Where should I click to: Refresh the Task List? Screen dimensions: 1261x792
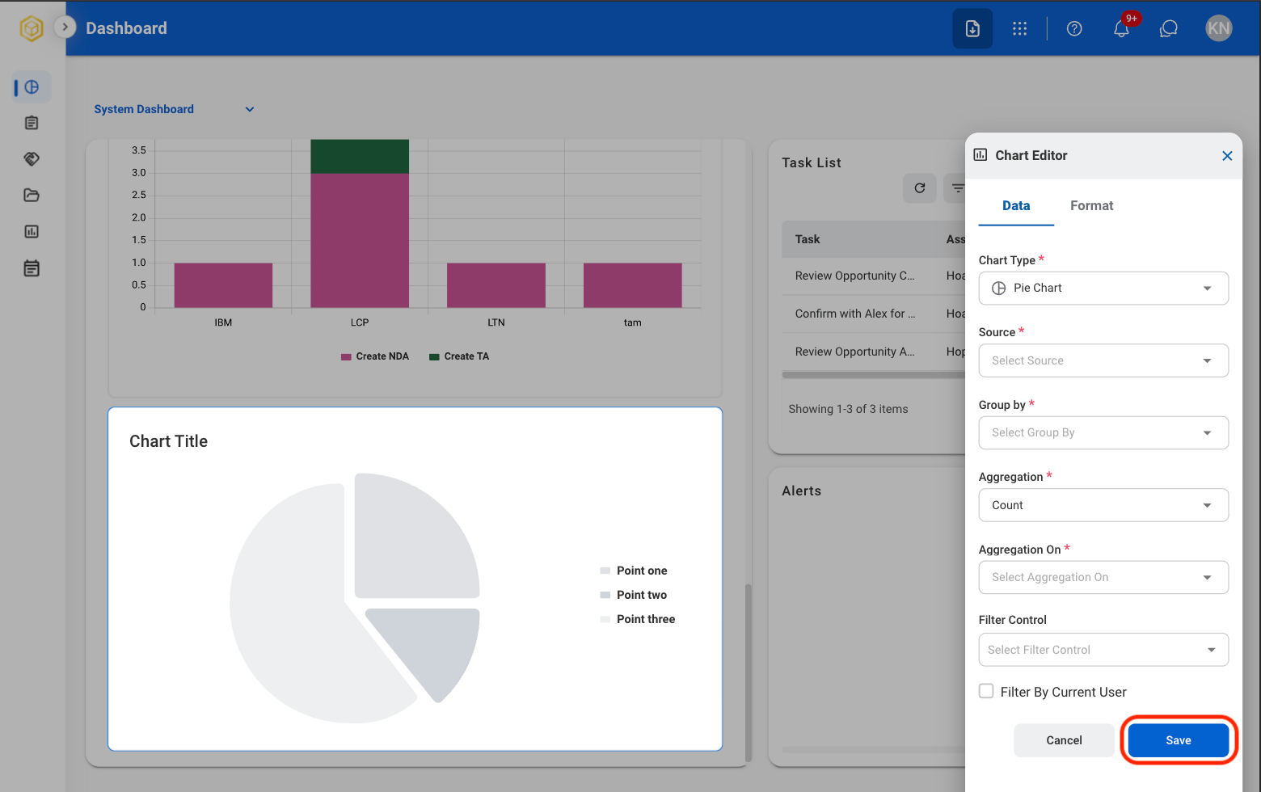click(x=920, y=188)
